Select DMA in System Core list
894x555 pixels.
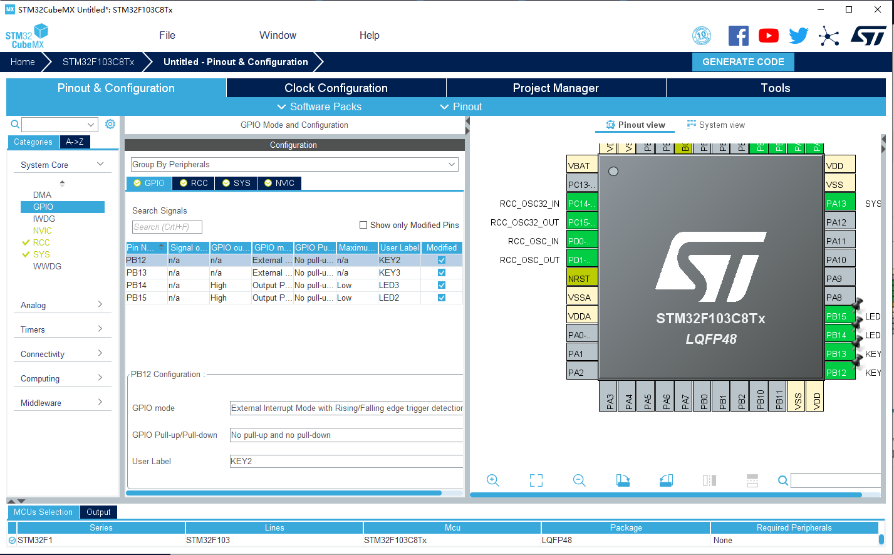coord(42,195)
